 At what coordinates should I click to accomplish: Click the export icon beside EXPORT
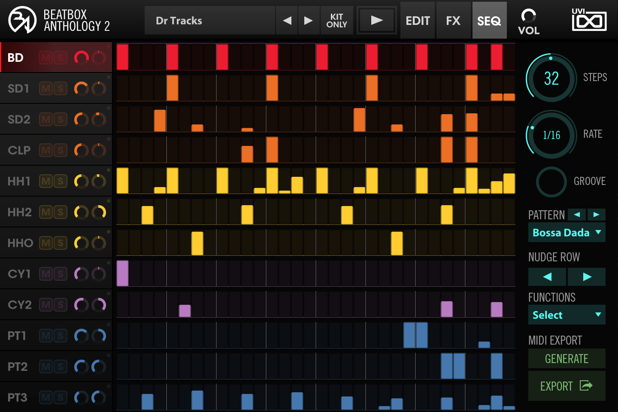(x=586, y=386)
